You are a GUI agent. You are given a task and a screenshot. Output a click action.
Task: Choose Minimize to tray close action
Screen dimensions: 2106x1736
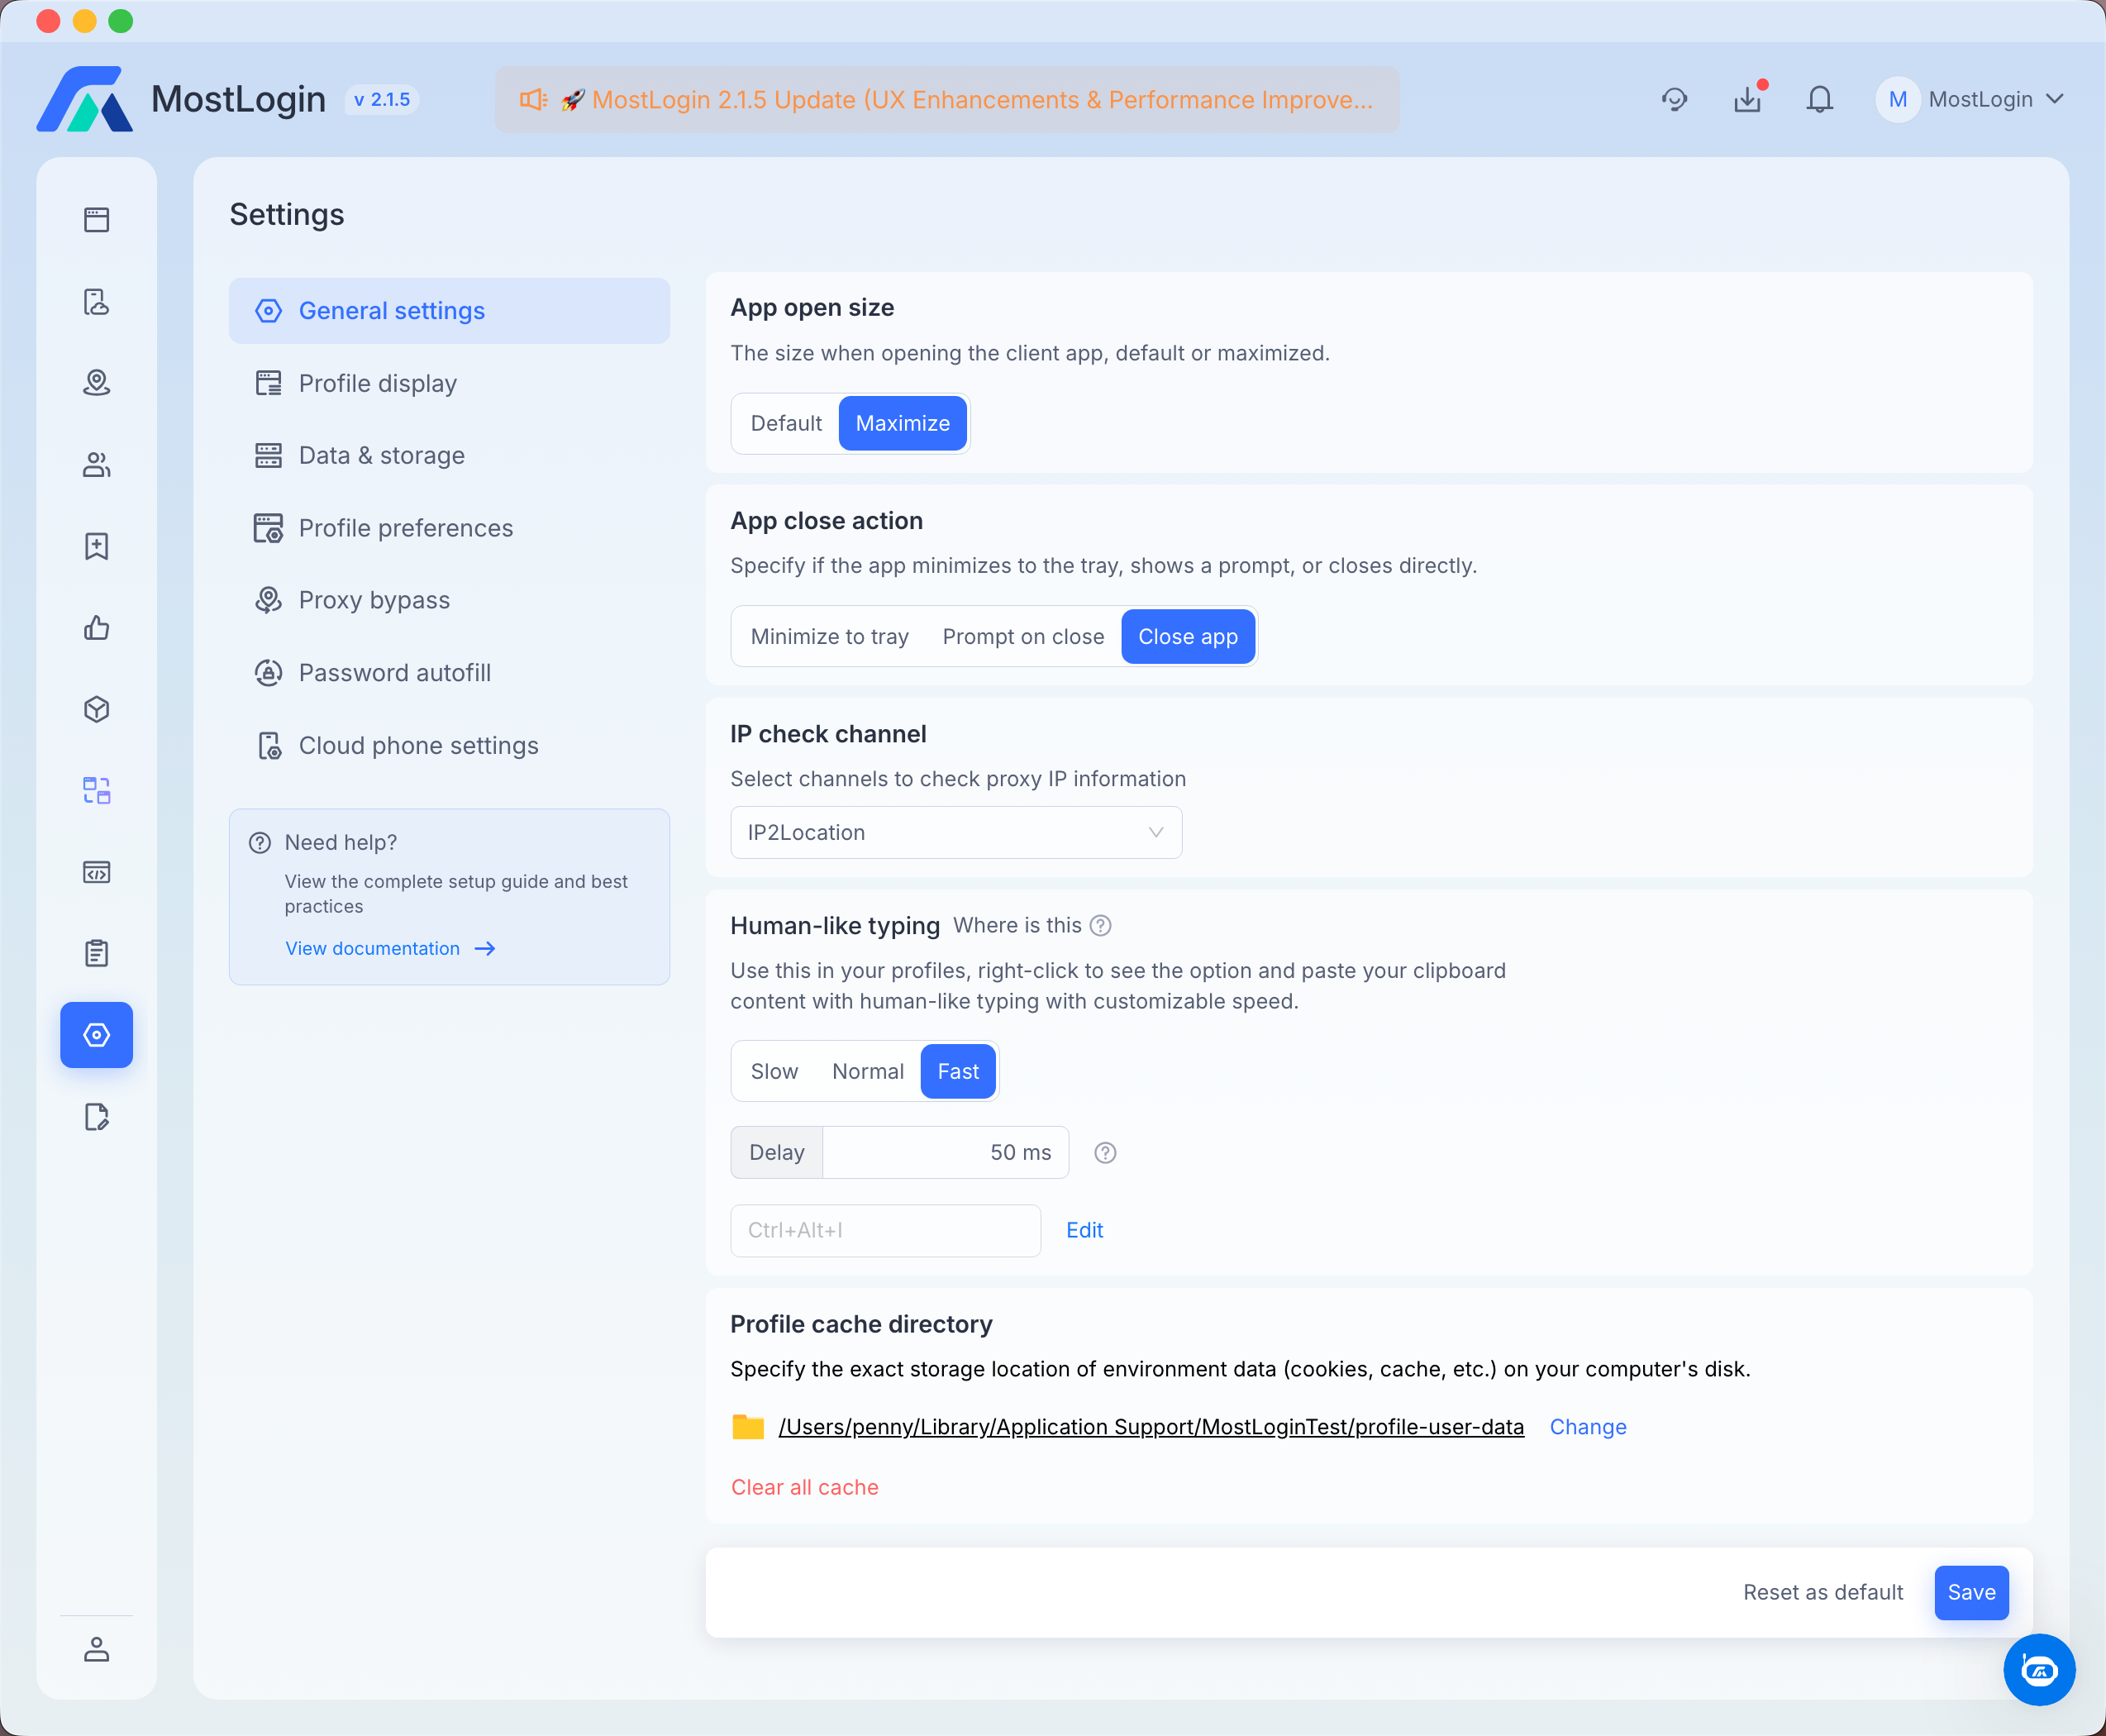point(830,637)
